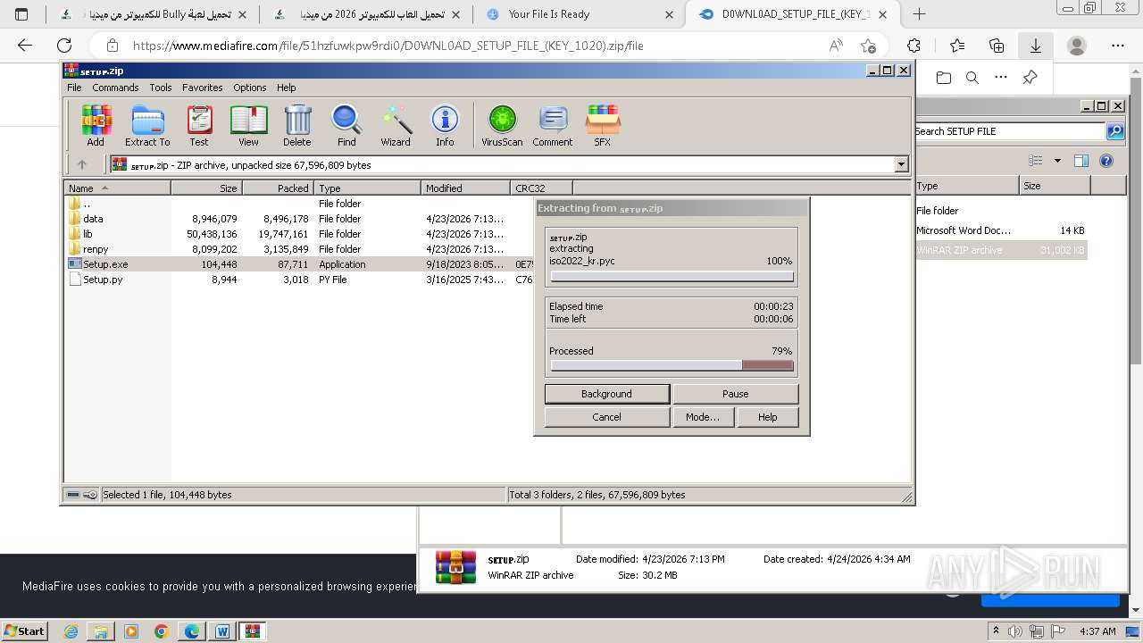
Task: Pin the downloads flyout
Action: click(1030, 78)
